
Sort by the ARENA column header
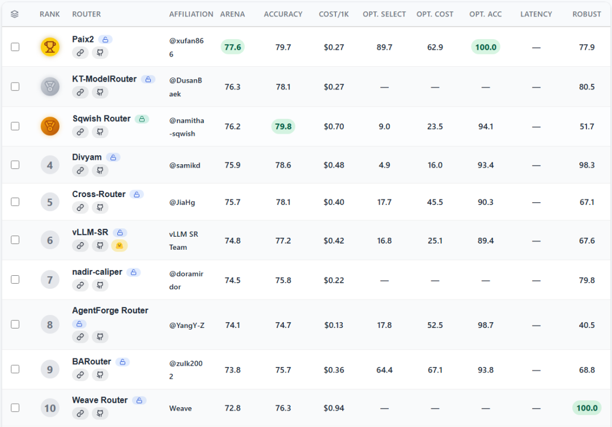point(233,14)
